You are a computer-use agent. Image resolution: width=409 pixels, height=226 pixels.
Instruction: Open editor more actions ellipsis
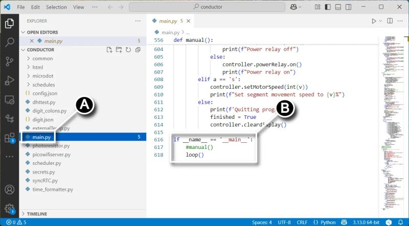[400, 21]
